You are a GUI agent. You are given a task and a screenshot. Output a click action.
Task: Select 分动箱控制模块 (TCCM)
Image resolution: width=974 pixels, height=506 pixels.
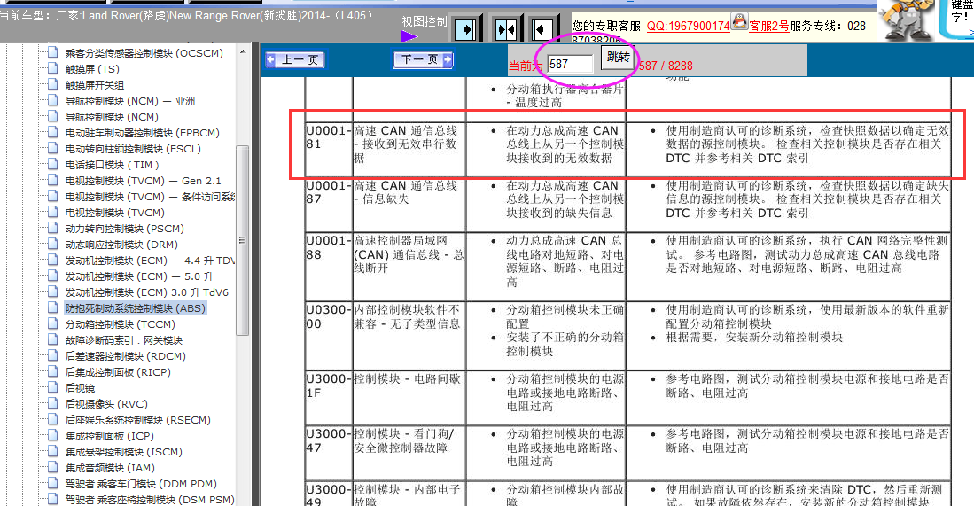pos(120,324)
